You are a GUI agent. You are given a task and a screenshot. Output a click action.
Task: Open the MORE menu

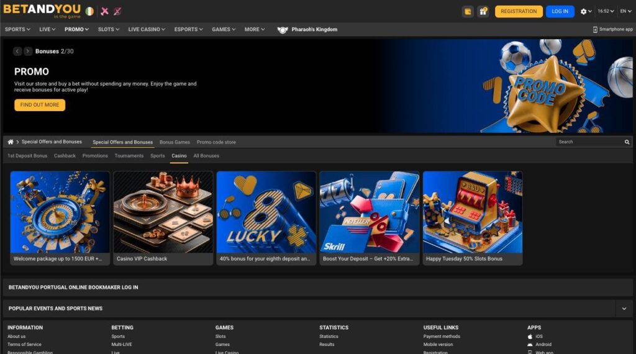254,29
